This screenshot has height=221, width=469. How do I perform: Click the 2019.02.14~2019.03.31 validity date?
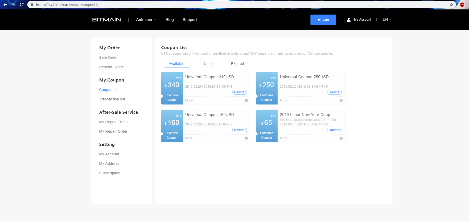[304, 124]
